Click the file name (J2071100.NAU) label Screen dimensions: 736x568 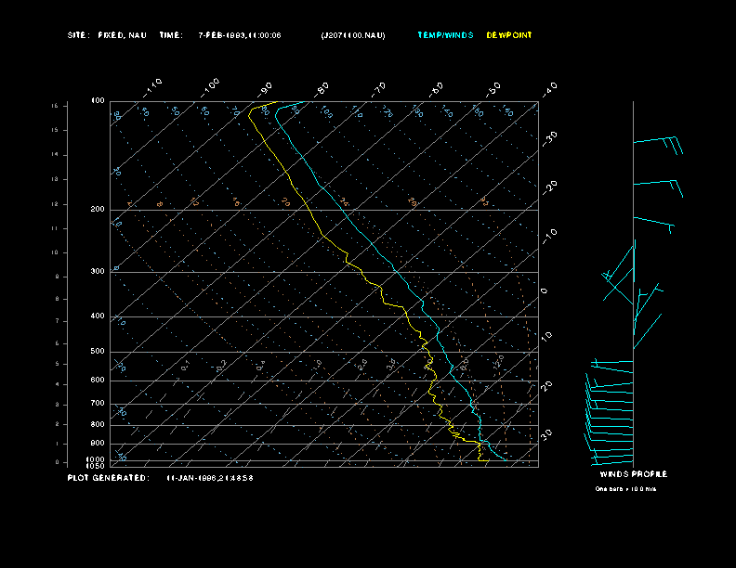point(352,35)
